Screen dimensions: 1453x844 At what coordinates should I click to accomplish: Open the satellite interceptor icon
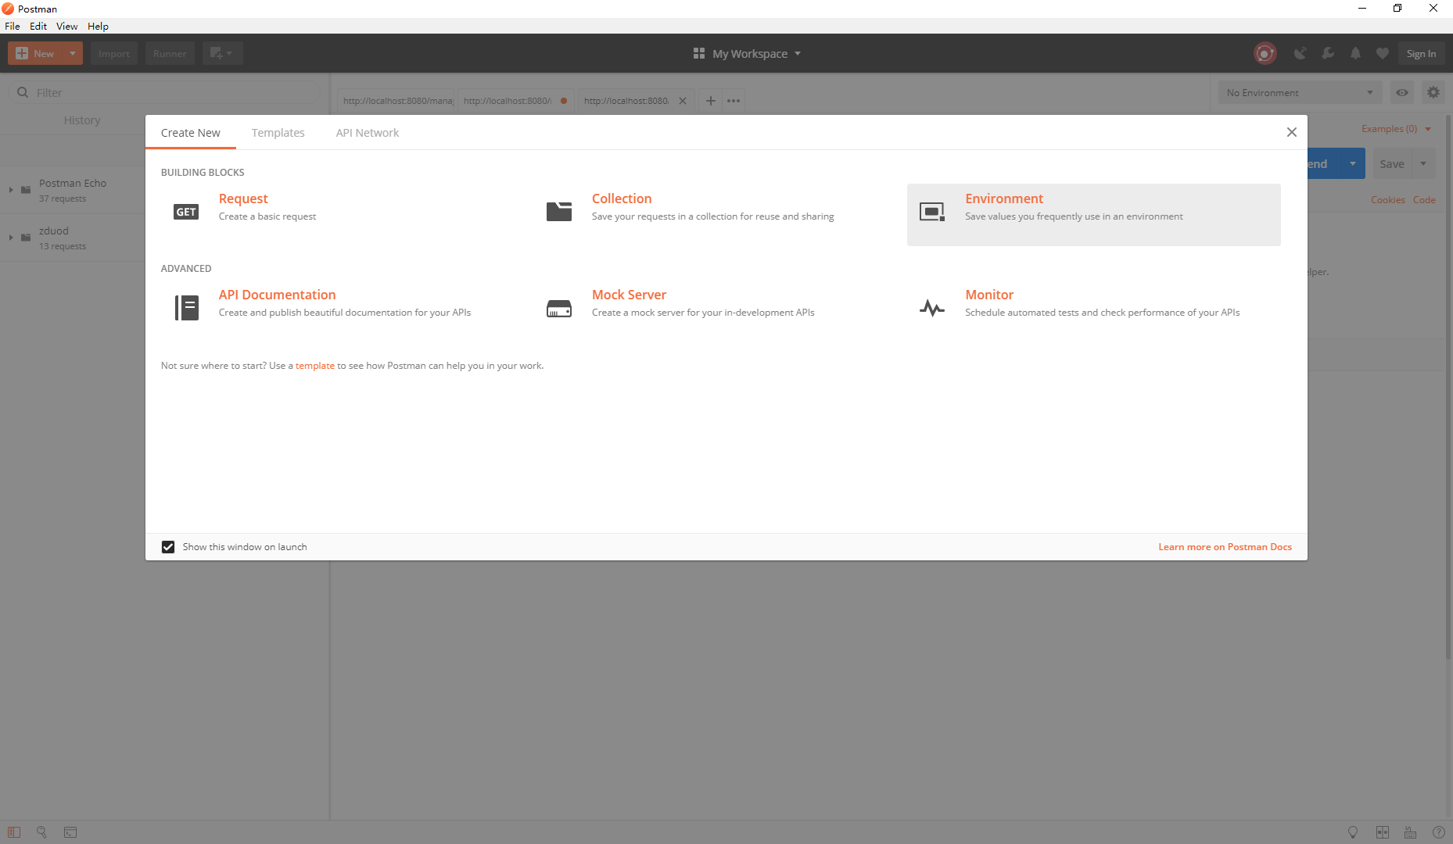(x=1300, y=53)
